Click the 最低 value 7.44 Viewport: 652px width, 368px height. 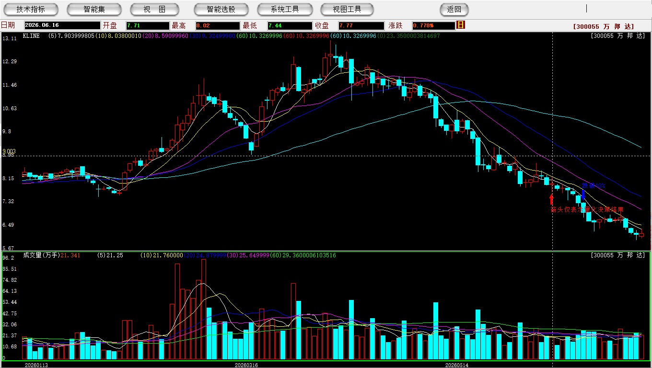290,25
